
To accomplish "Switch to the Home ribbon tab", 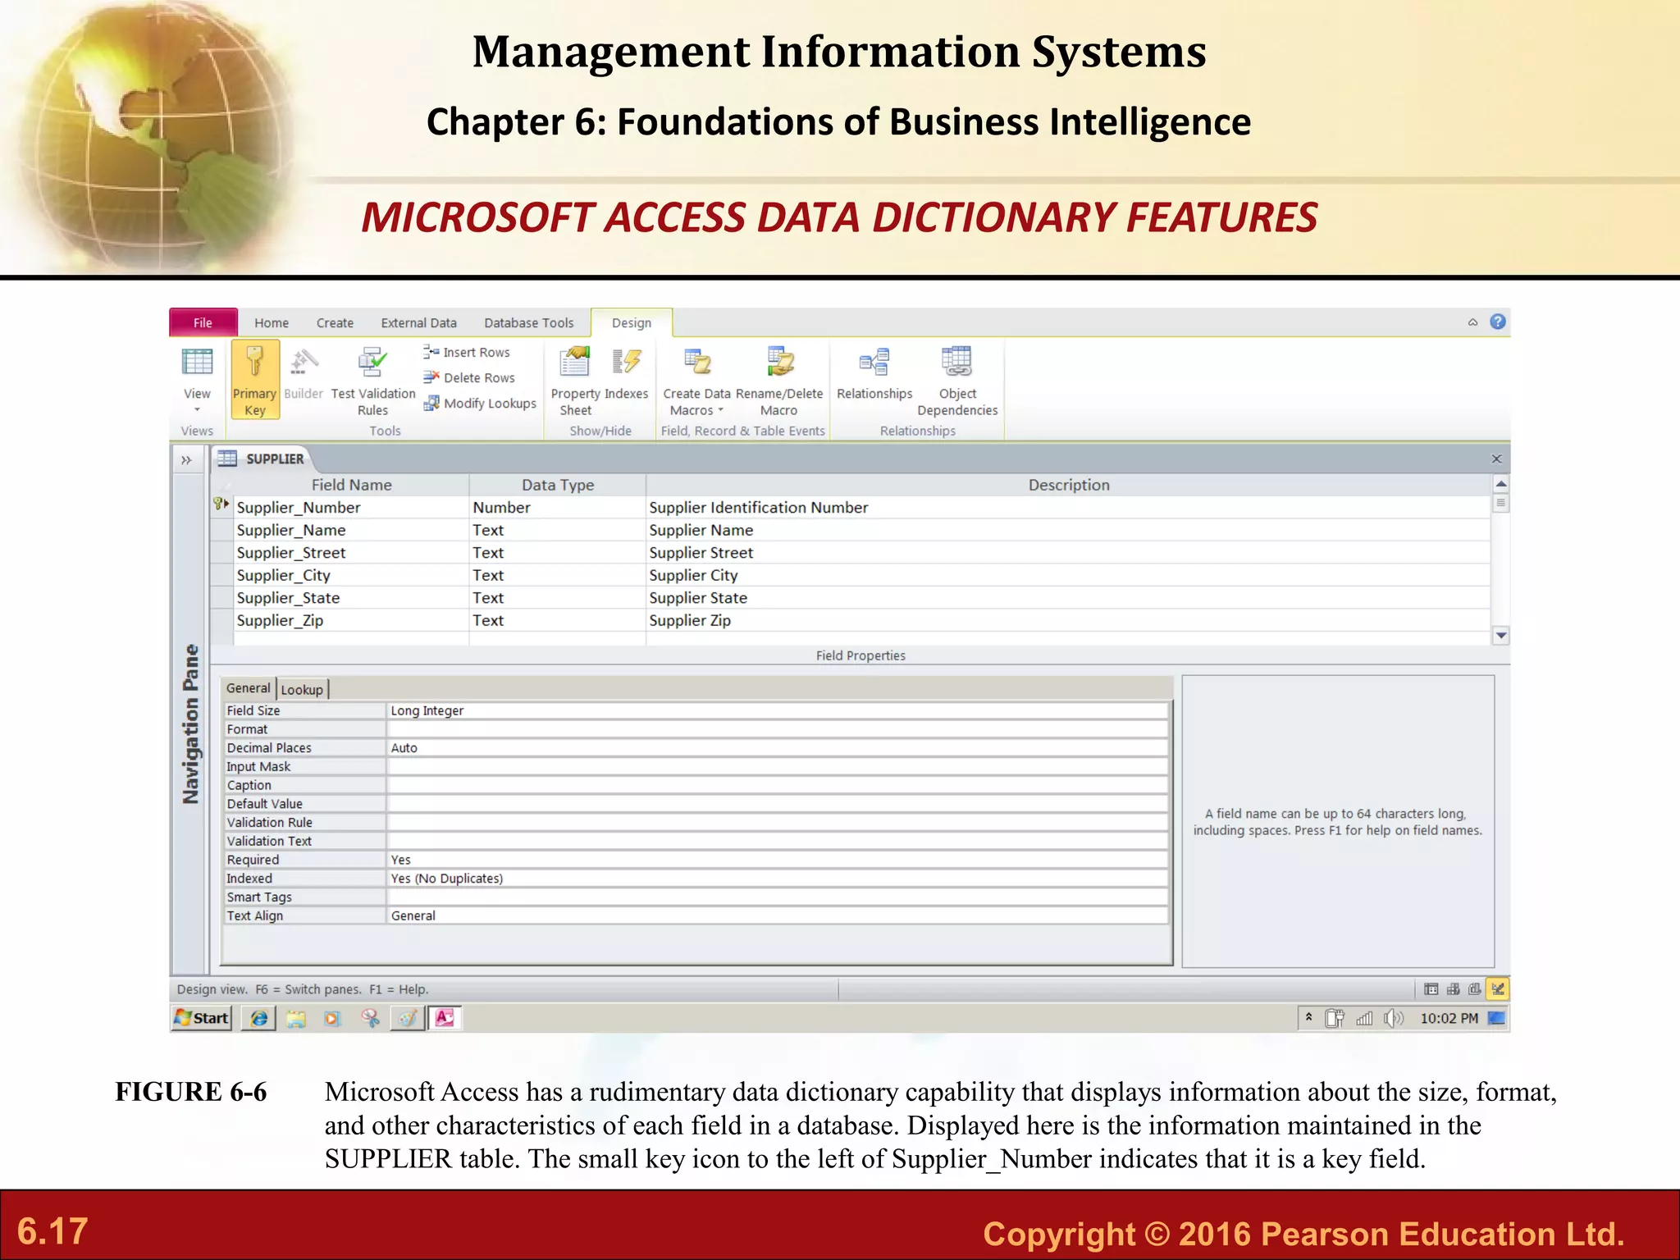I will point(272,323).
